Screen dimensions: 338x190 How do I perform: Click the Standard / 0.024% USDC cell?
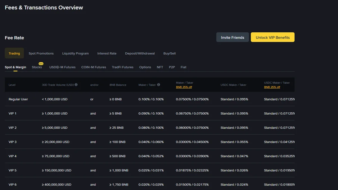[x=234, y=185]
